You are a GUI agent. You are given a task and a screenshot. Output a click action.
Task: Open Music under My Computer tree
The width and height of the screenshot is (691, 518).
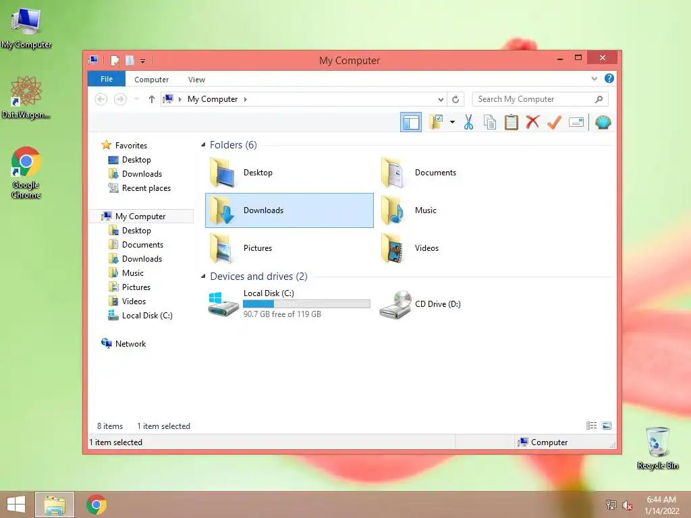(x=133, y=273)
